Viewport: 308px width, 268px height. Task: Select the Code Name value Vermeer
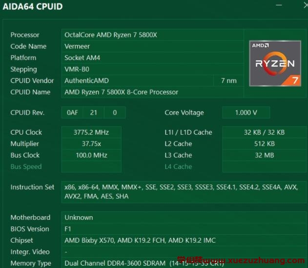tap(152, 46)
